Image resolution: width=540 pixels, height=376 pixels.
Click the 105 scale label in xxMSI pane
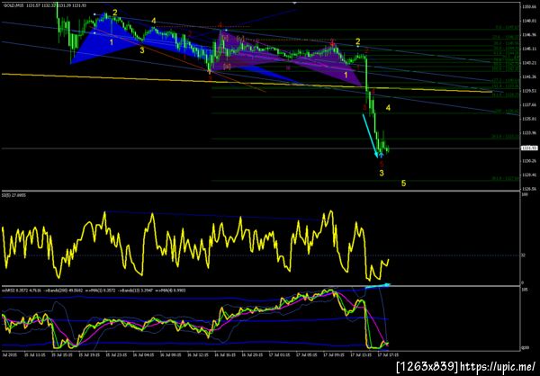click(524, 291)
